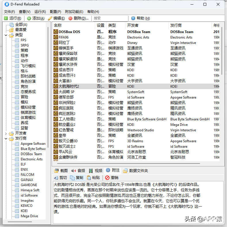Select 益智 in the type tree

(x=24, y=128)
